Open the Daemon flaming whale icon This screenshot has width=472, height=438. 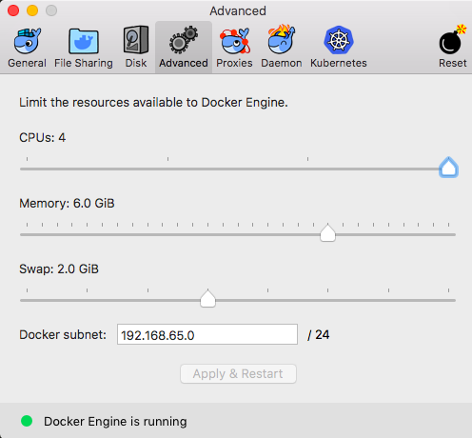[x=282, y=39]
